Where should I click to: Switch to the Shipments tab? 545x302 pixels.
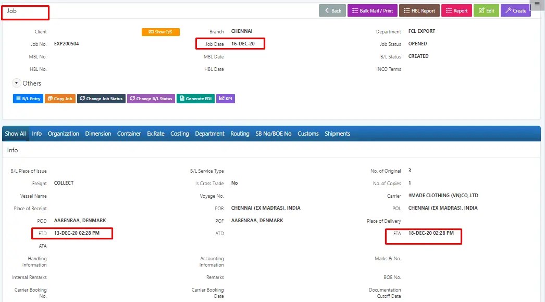point(338,134)
